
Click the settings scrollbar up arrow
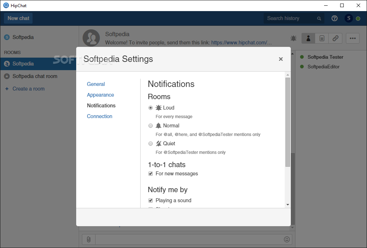pos(288,75)
